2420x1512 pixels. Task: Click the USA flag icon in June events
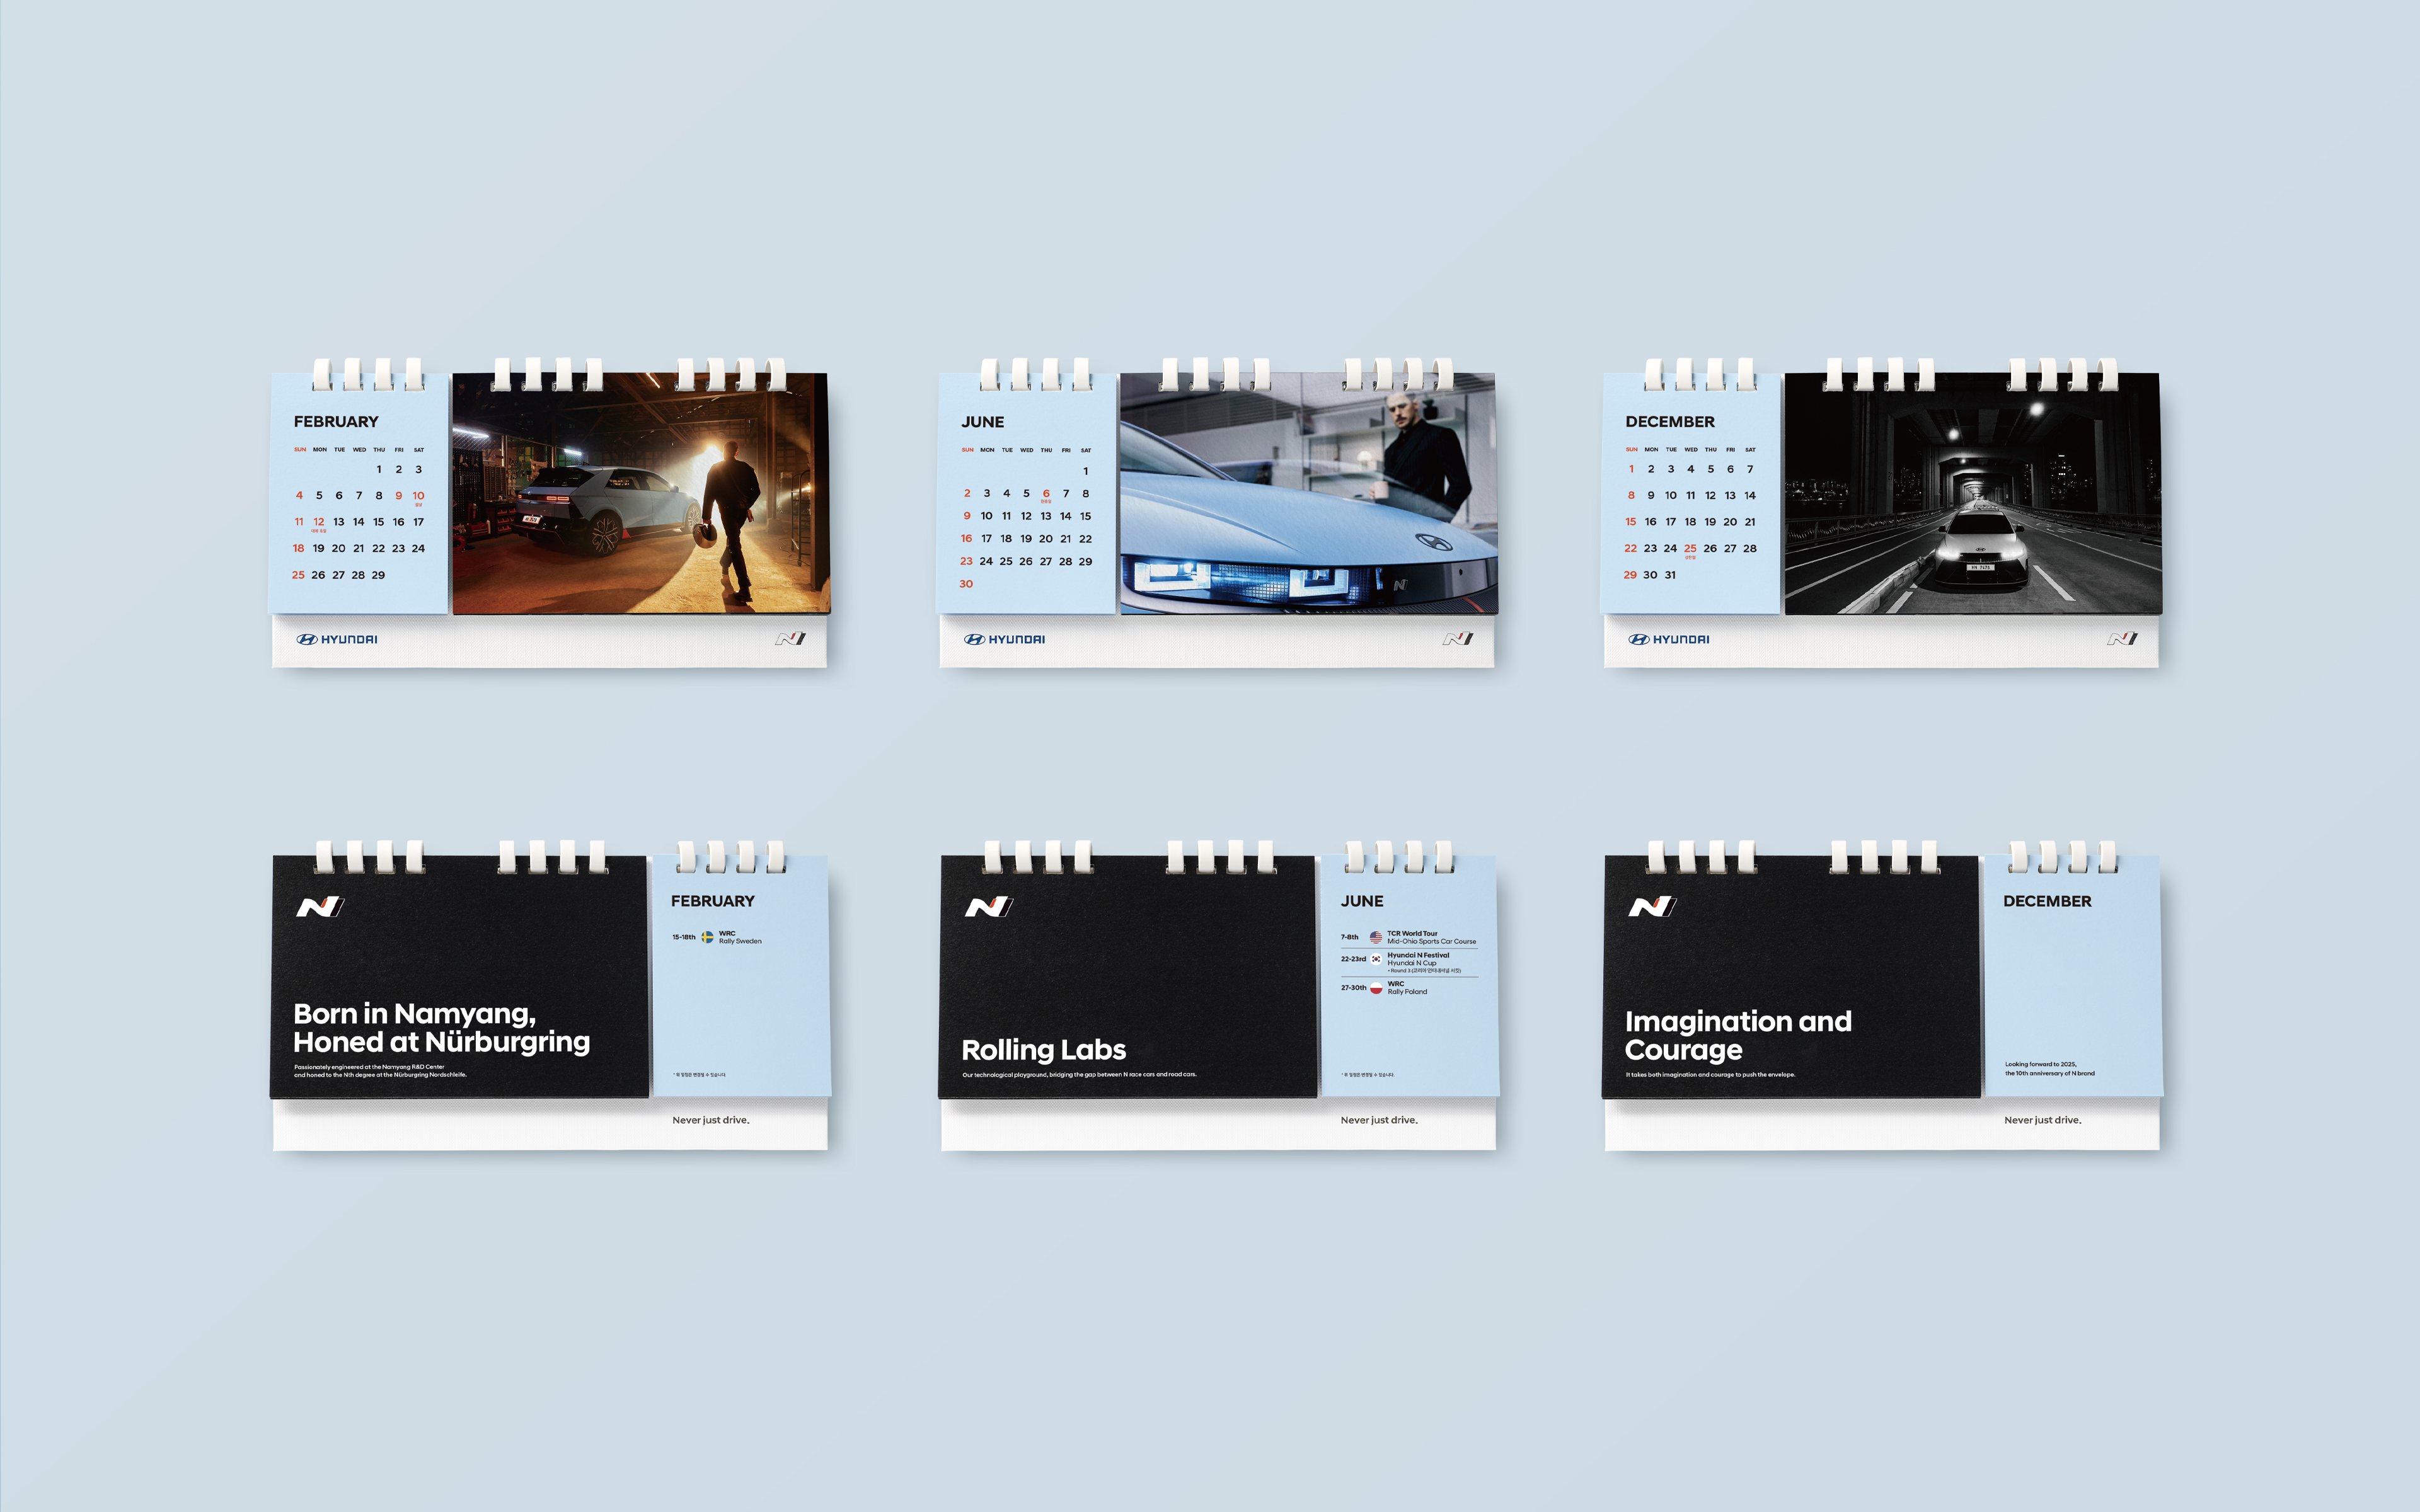coord(1376,937)
